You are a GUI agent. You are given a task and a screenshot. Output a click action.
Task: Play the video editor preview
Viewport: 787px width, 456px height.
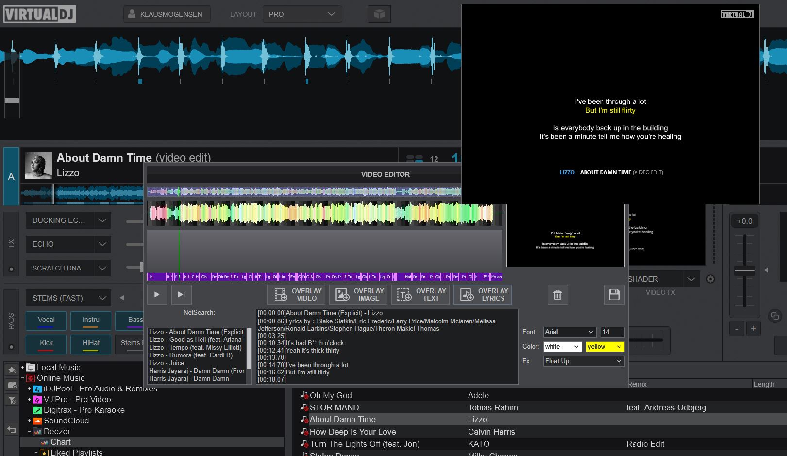pos(157,294)
